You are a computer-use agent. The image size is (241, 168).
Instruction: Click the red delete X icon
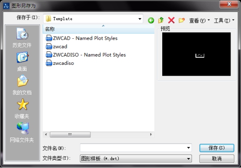coord(171,20)
